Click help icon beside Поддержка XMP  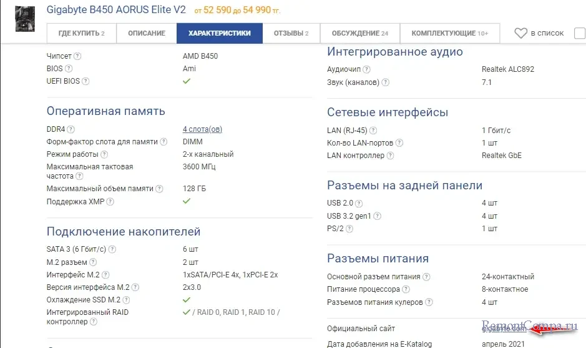110,202
